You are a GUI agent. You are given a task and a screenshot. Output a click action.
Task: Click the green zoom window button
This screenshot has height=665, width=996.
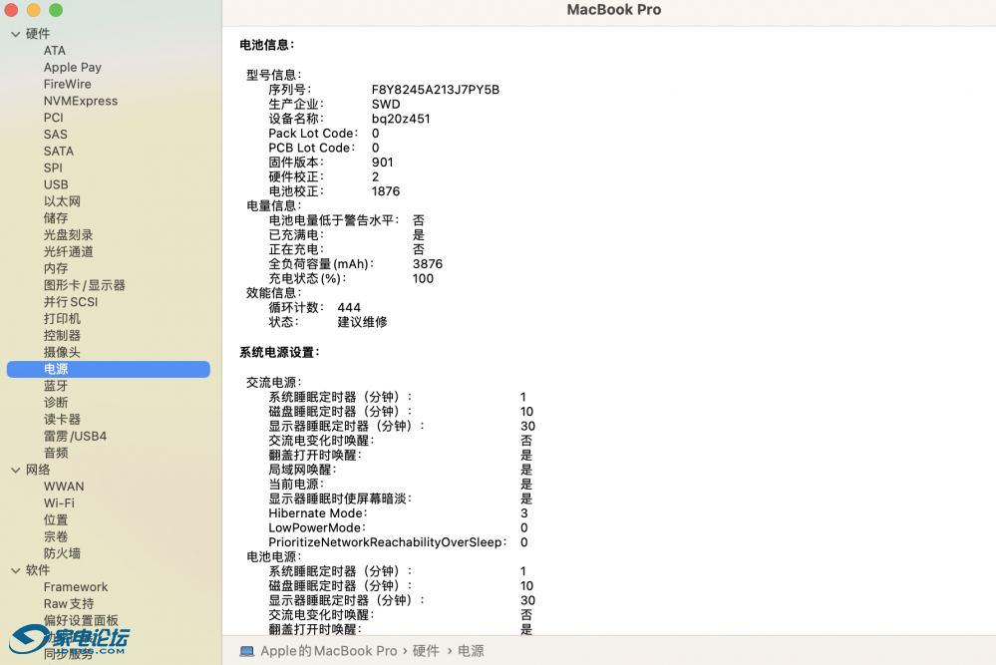(x=56, y=10)
